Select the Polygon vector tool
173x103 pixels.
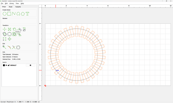(x=23, y=13)
